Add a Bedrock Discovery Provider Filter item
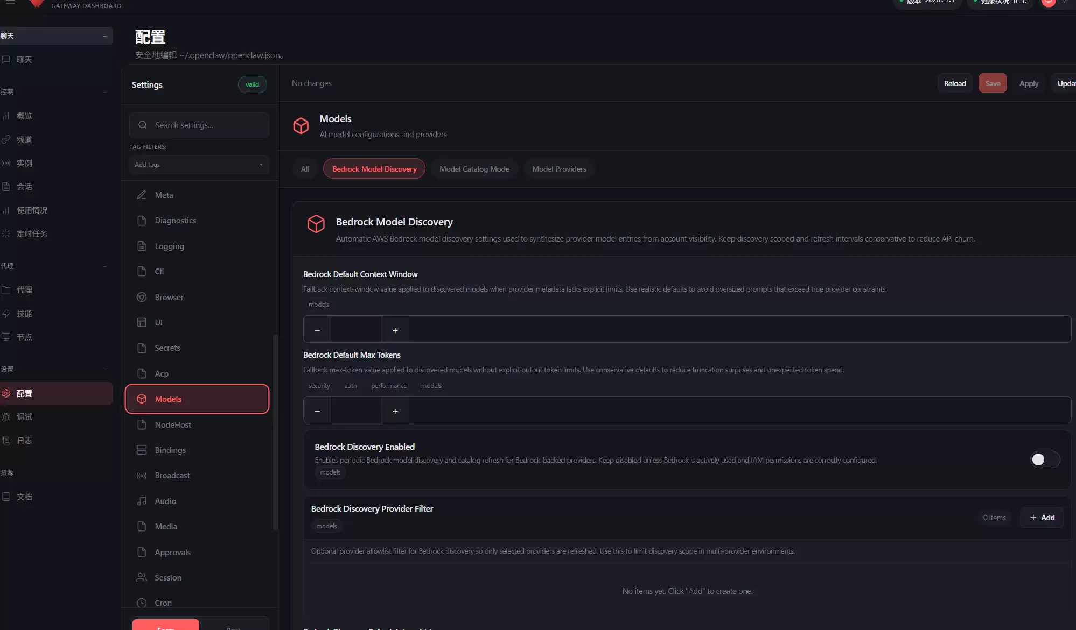Viewport: 1076px width, 630px height. 1042,518
